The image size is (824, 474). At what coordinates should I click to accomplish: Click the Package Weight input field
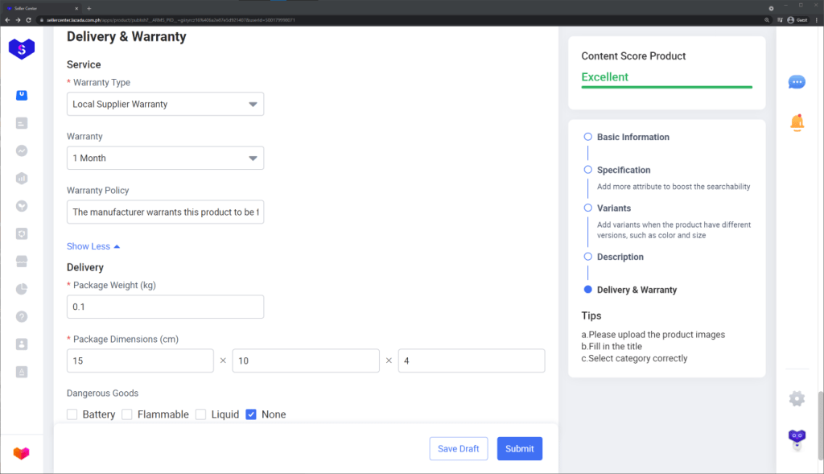coord(165,307)
